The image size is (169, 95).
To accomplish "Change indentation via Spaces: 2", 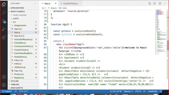I will pos(128,91).
